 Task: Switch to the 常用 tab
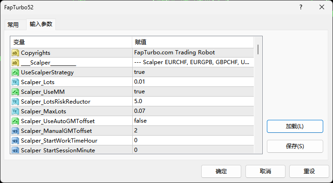[x=13, y=25]
